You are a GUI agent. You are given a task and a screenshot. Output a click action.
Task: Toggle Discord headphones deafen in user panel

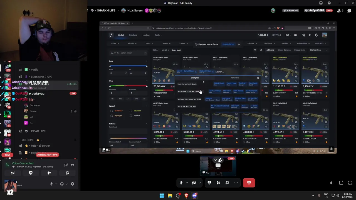(x=62, y=184)
